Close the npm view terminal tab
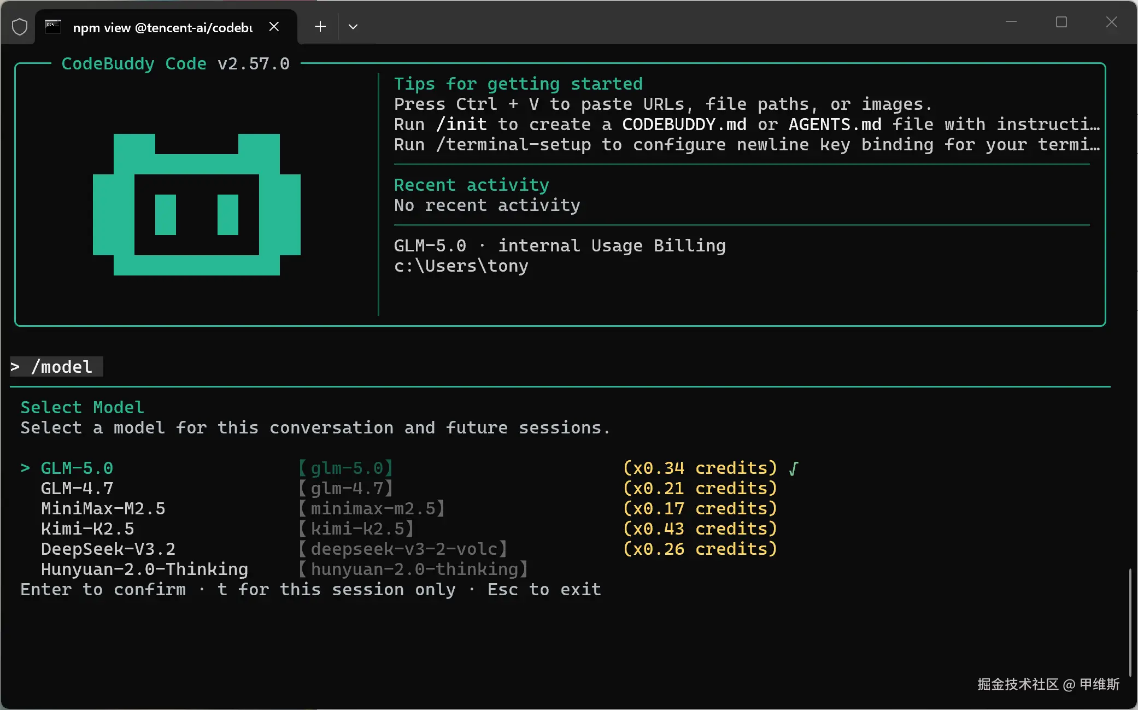1138x710 pixels. click(274, 26)
